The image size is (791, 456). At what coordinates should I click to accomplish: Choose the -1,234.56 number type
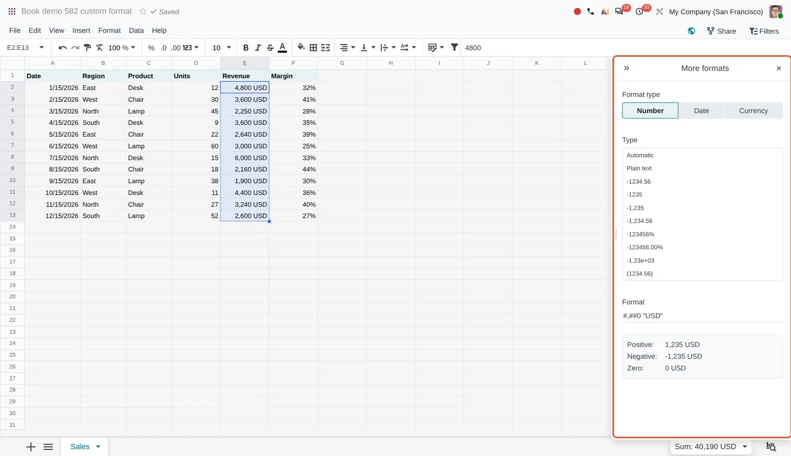coord(702,221)
